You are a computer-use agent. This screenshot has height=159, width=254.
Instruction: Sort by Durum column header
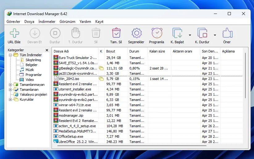coord(138,51)
